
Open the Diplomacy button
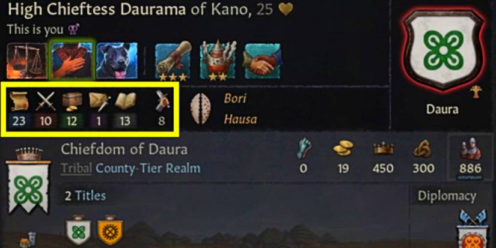click(447, 196)
